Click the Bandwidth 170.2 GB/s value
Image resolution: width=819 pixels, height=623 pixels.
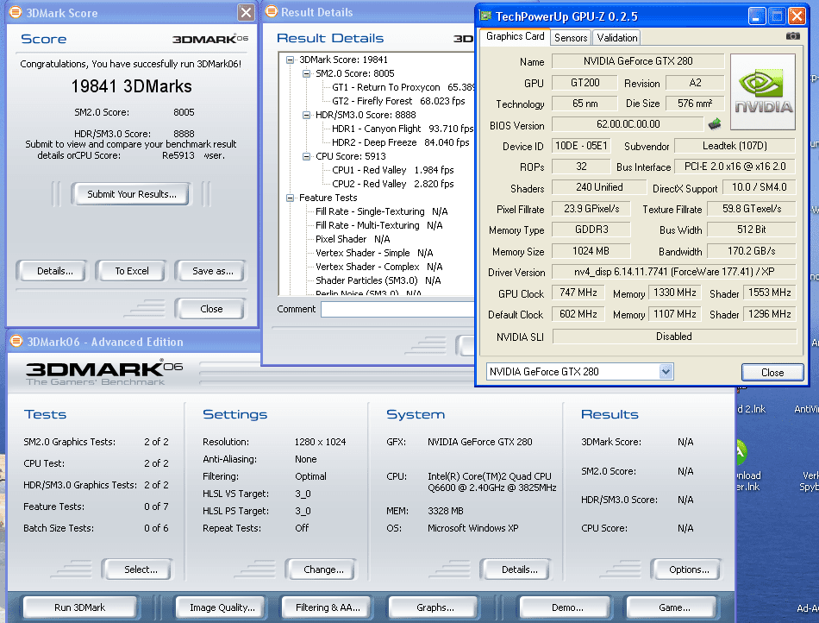click(751, 251)
